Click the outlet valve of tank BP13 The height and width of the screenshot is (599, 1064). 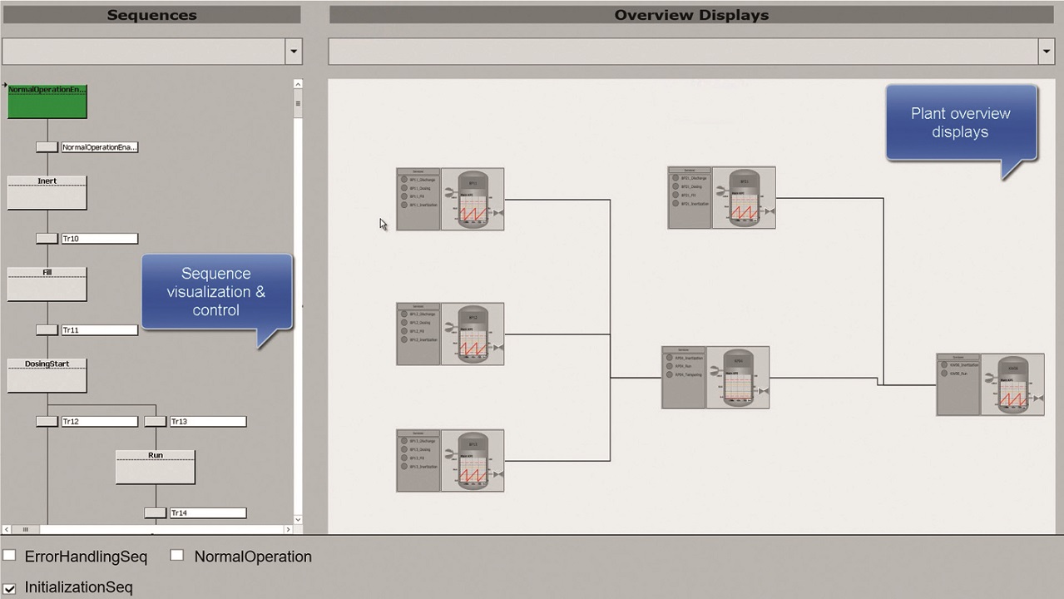[x=498, y=474]
